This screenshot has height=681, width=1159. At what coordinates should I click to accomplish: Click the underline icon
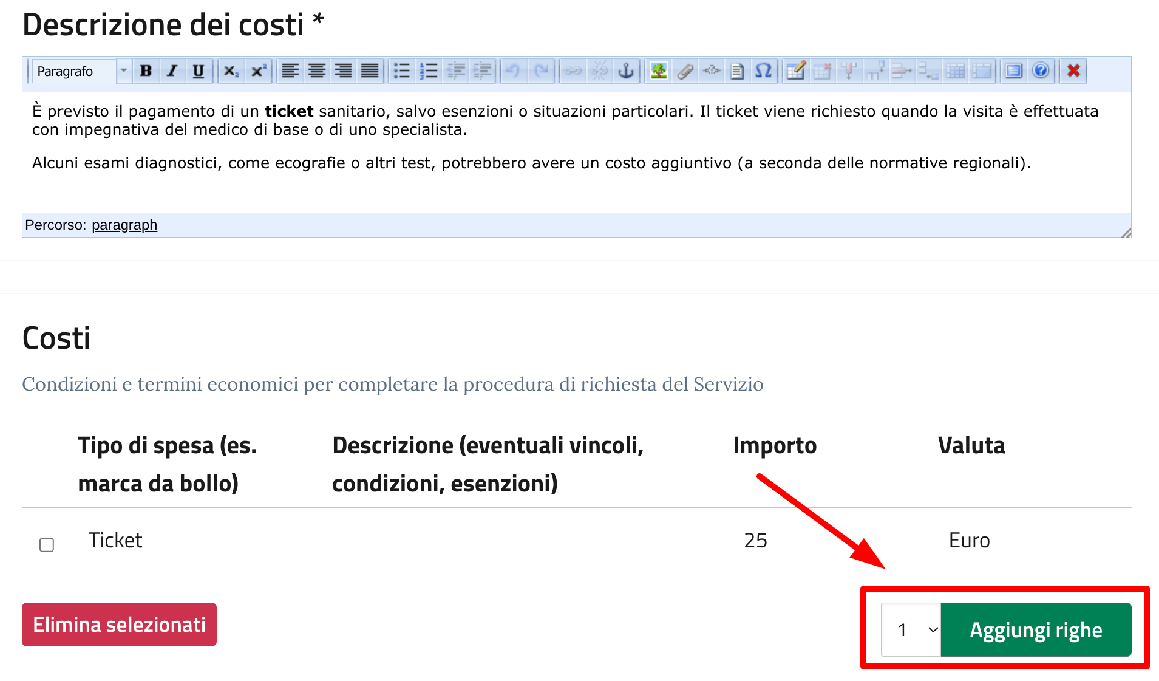click(199, 71)
